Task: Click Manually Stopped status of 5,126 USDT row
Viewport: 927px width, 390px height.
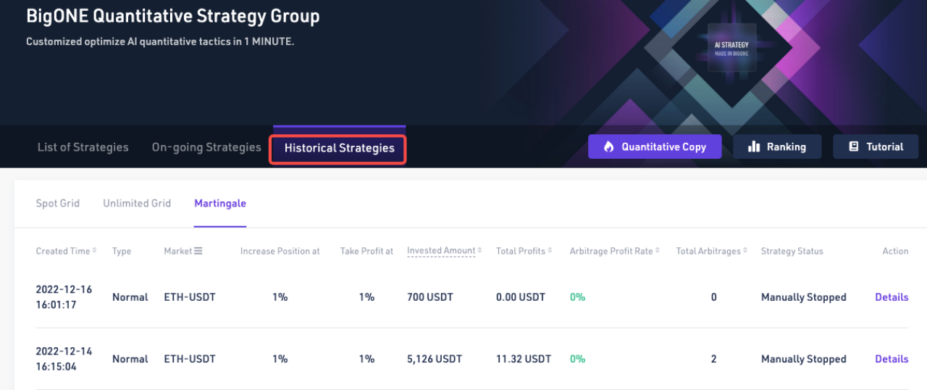Action: 804,359
